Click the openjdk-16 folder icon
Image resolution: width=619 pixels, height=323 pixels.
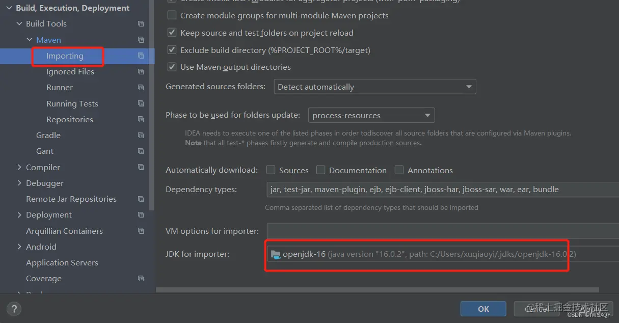coord(276,254)
